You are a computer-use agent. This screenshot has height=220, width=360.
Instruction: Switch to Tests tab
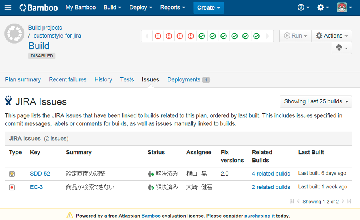tap(127, 80)
